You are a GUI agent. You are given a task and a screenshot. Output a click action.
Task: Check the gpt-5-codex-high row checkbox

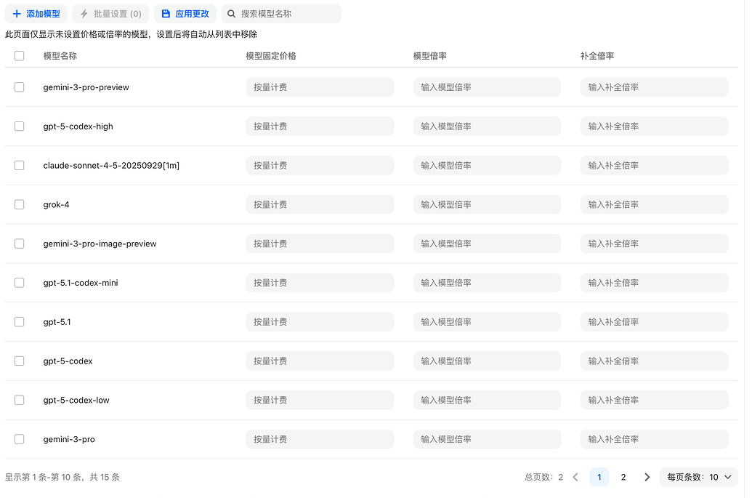[19, 126]
